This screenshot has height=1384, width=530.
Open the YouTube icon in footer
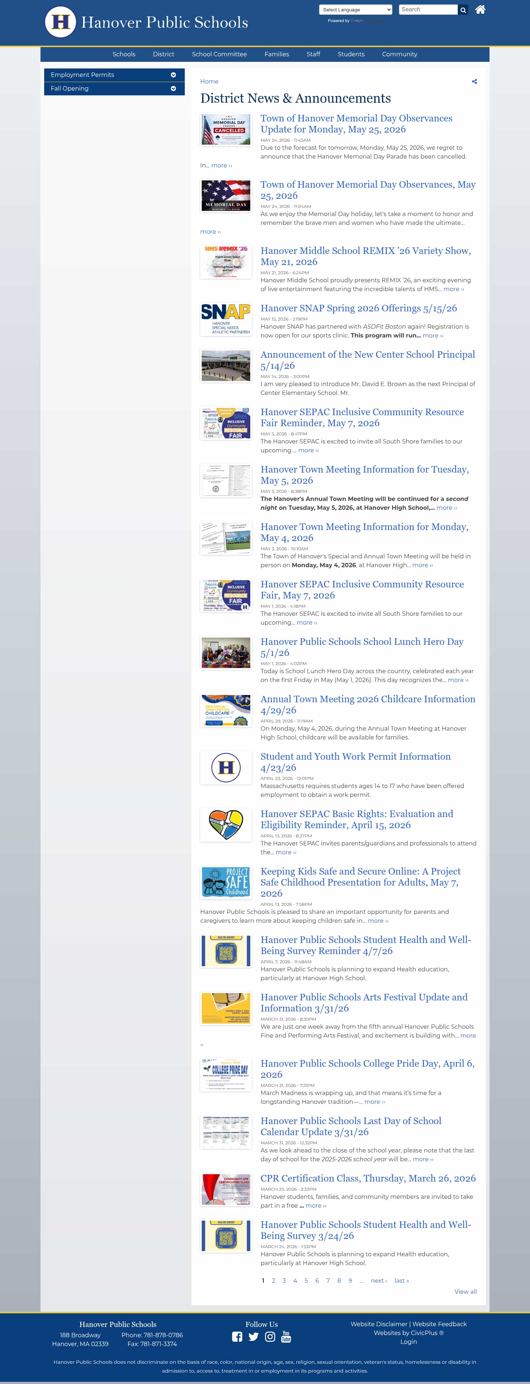pos(286,1337)
